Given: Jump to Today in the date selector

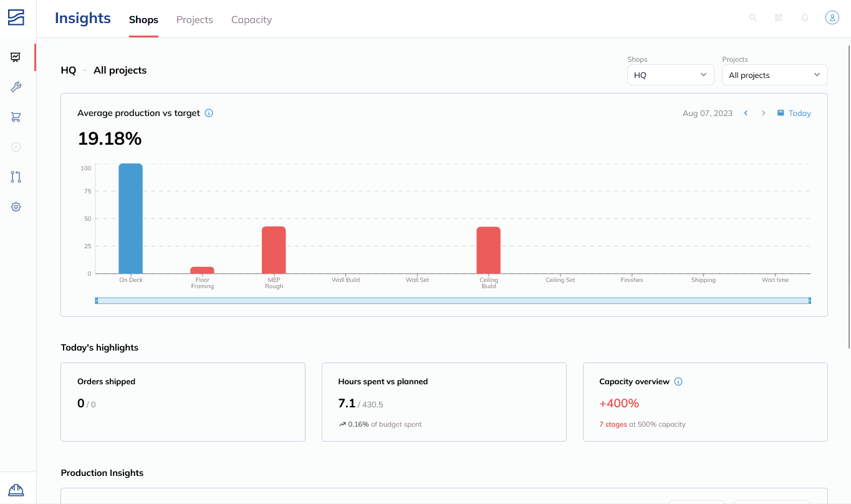Looking at the screenshot, I should pyautogui.click(x=794, y=113).
